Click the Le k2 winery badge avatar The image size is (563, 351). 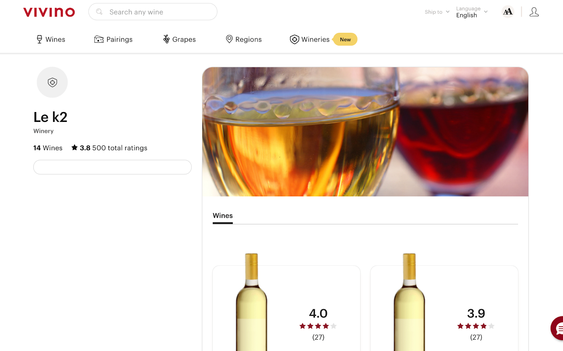[x=52, y=82]
